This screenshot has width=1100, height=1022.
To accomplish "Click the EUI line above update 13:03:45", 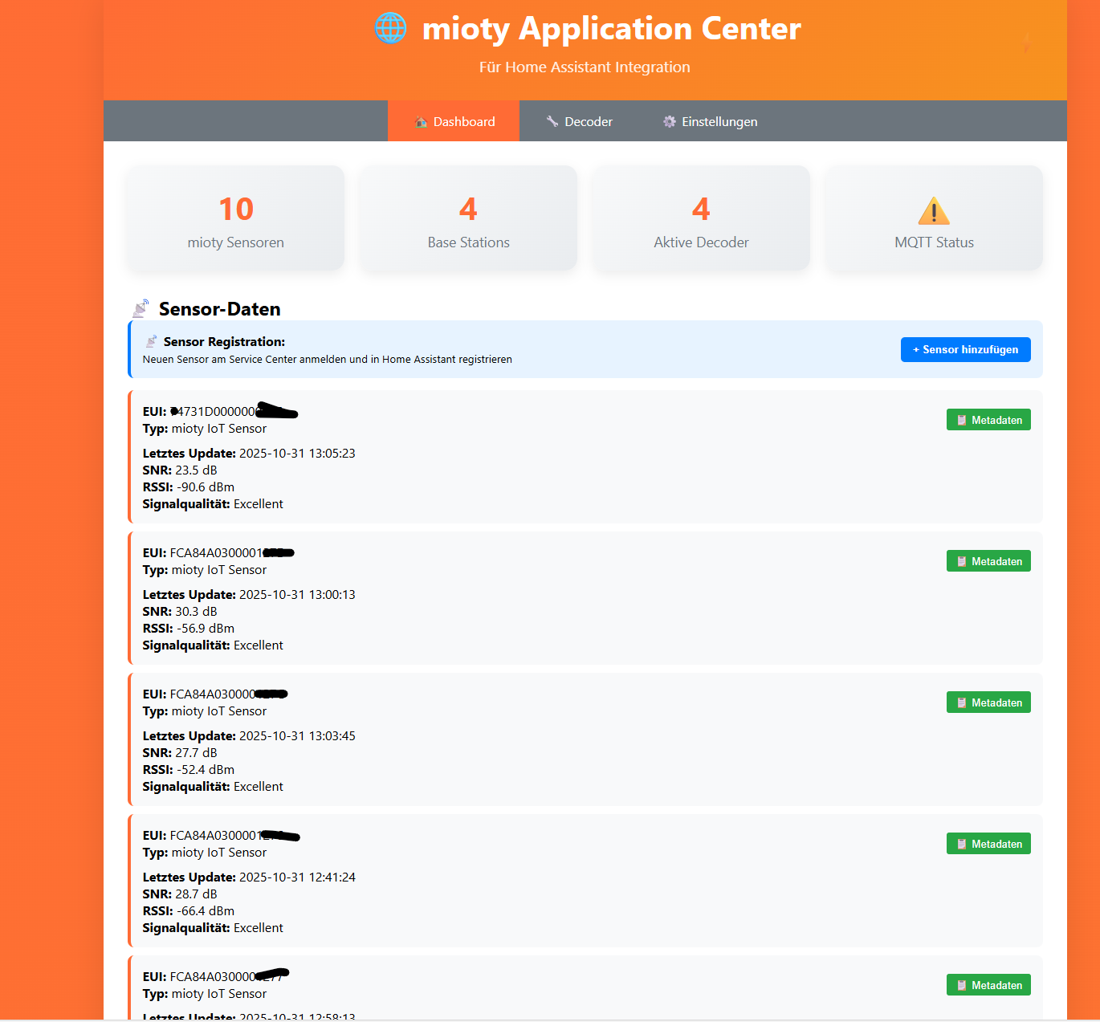I will coord(215,694).
